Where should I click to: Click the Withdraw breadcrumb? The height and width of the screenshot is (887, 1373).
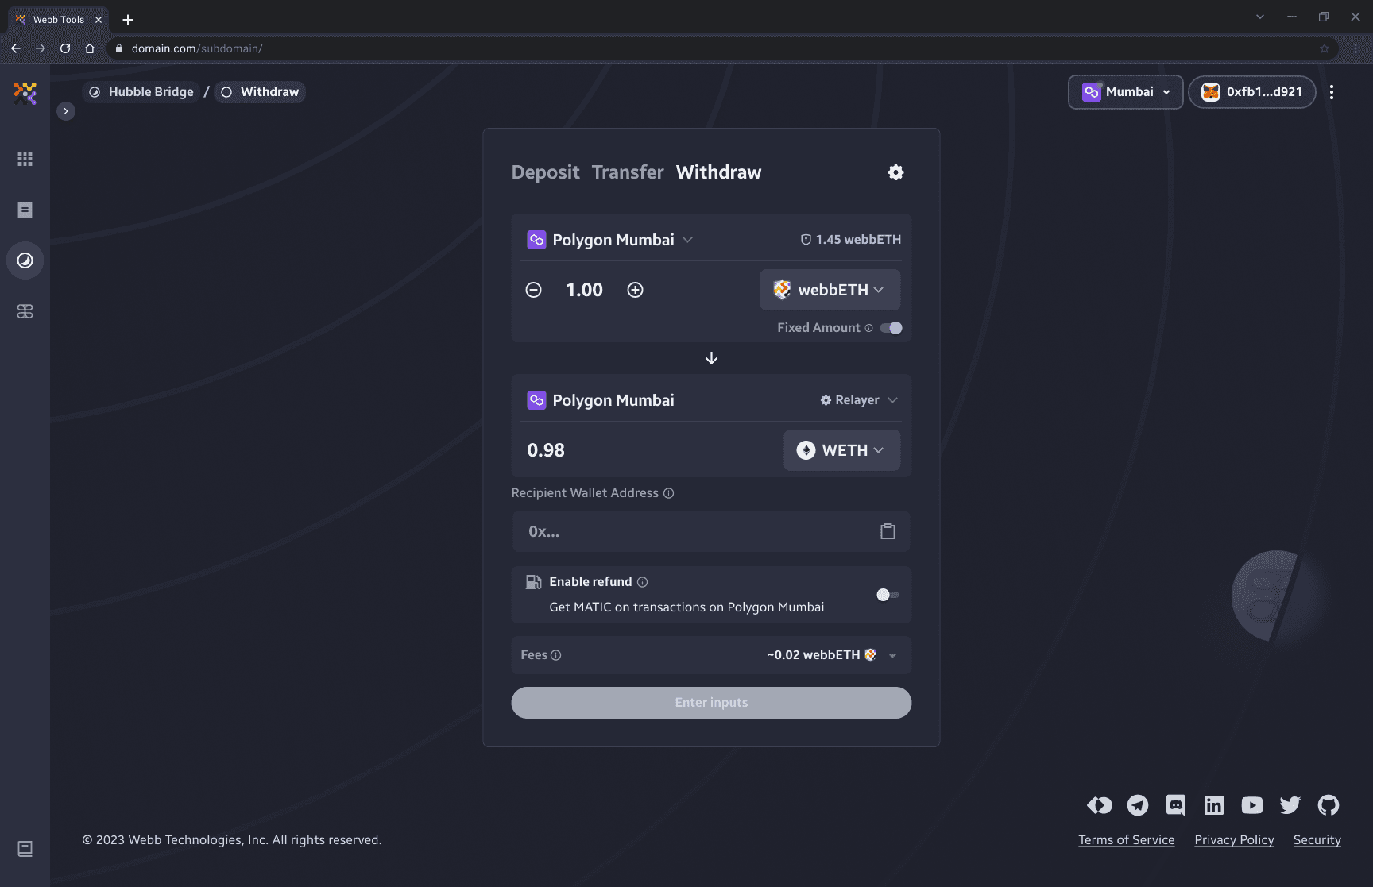(x=260, y=92)
